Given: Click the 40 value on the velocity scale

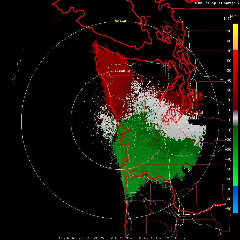Looking at the screenshot, I should click(x=229, y=81).
